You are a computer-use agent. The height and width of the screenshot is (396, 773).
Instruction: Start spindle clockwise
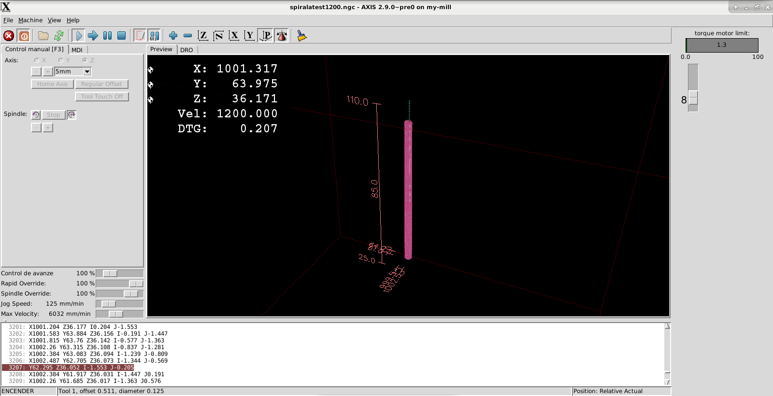(x=72, y=115)
